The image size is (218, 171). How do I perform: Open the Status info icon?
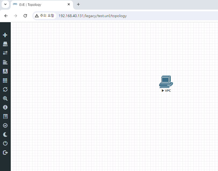tap(5, 107)
